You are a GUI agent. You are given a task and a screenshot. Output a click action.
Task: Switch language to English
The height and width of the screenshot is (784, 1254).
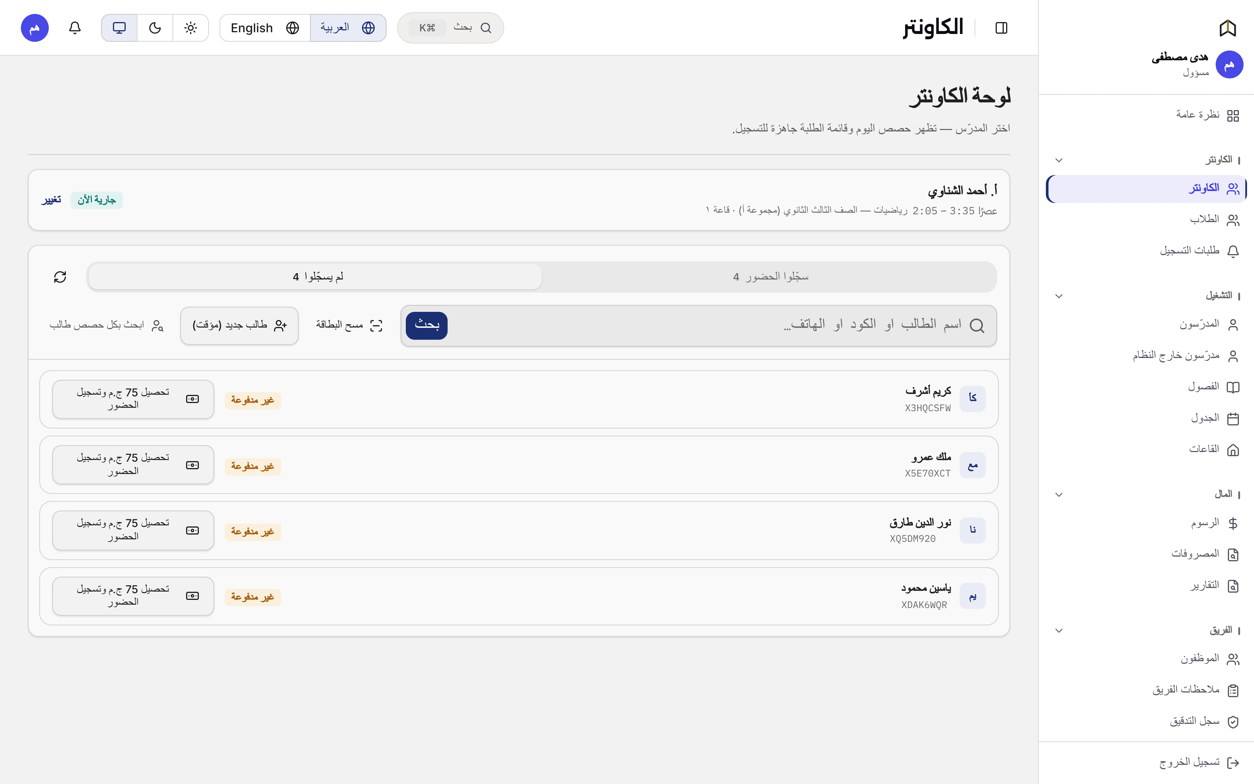pyautogui.click(x=265, y=28)
